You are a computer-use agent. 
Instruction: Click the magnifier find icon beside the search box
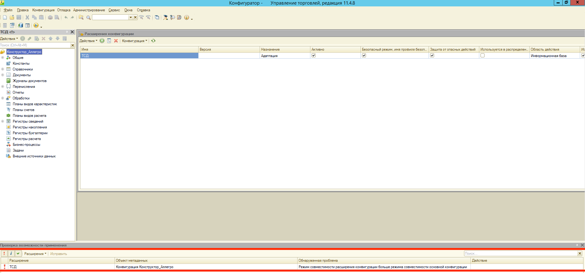click(x=89, y=17)
